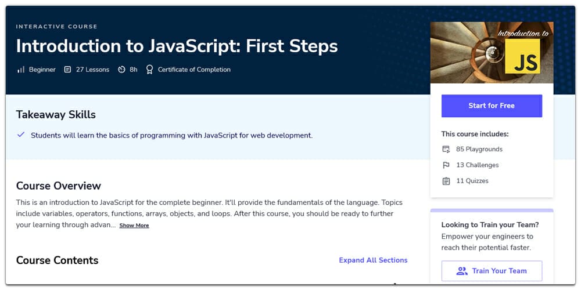Click the 85 Playgrounds text
The width and height of the screenshot is (581, 290).
pyautogui.click(x=479, y=150)
